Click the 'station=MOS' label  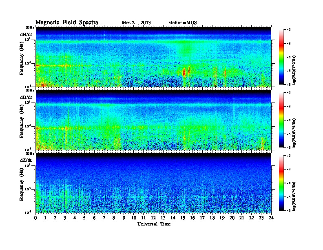[x=183, y=23]
